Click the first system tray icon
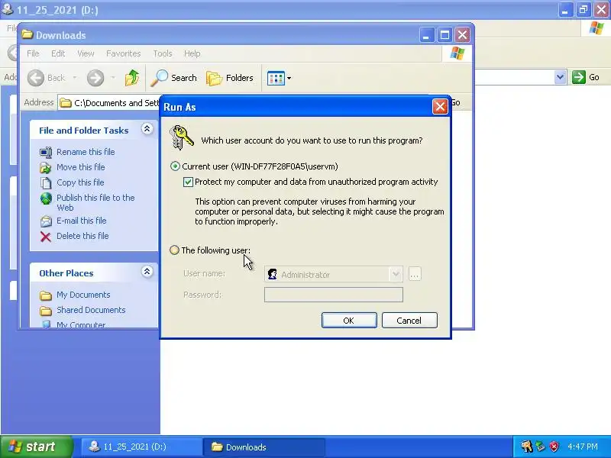This screenshot has width=611, height=458. click(x=527, y=447)
